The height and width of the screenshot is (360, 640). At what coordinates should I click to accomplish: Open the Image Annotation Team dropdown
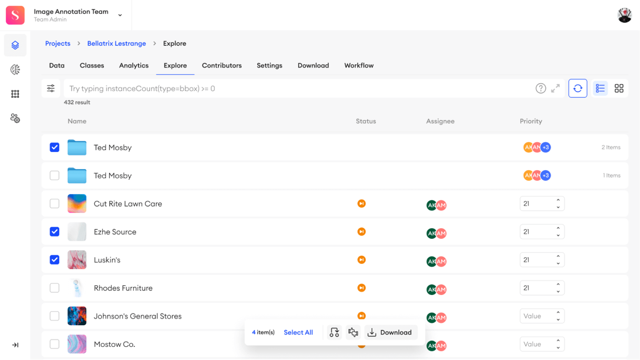tap(120, 15)
